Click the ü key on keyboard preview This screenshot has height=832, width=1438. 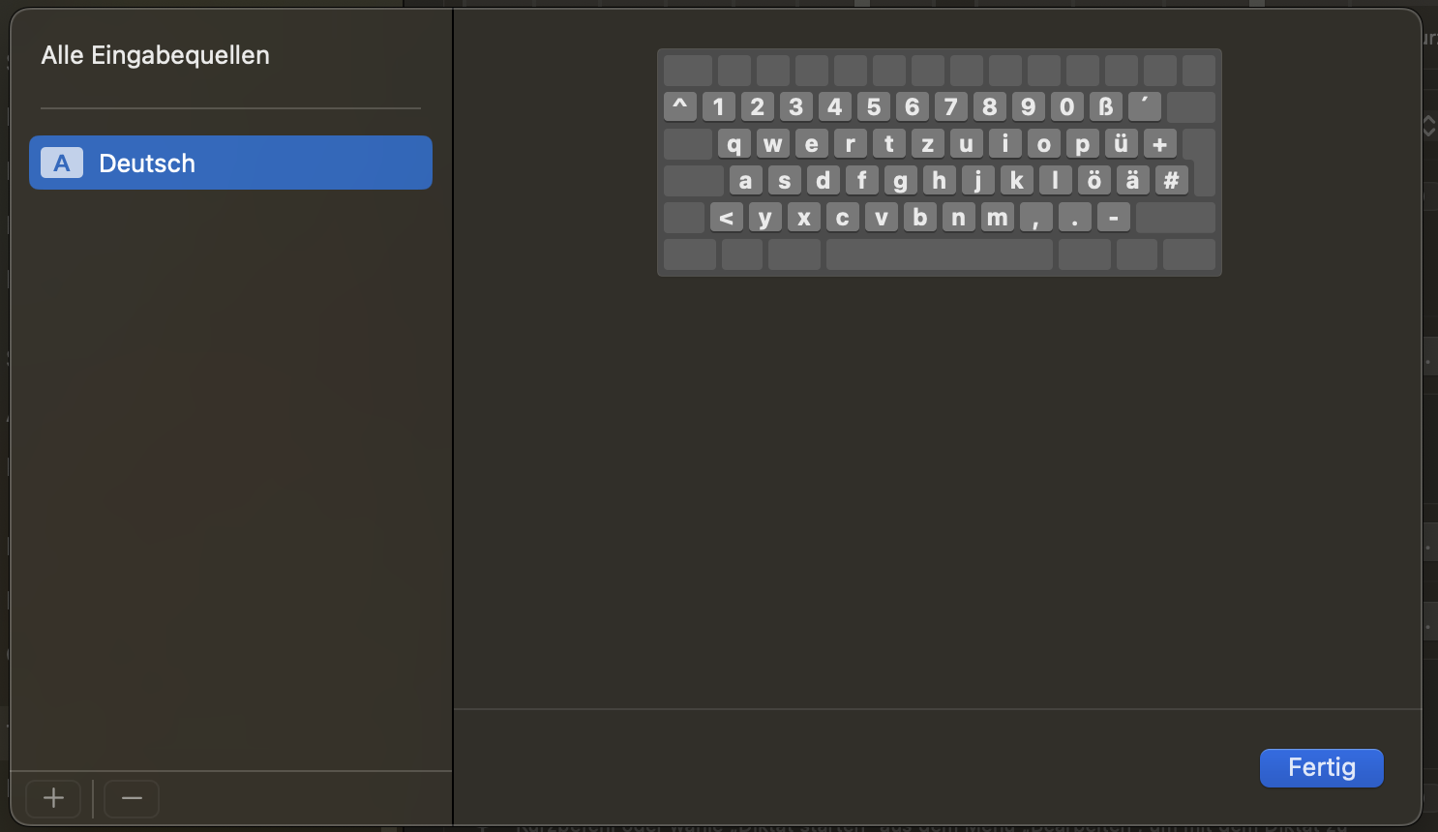1121,144
